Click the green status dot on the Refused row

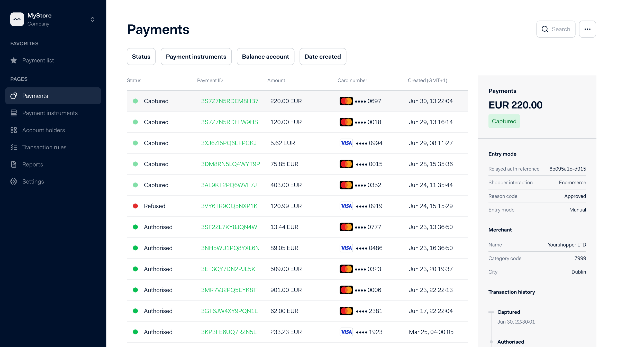135,206
